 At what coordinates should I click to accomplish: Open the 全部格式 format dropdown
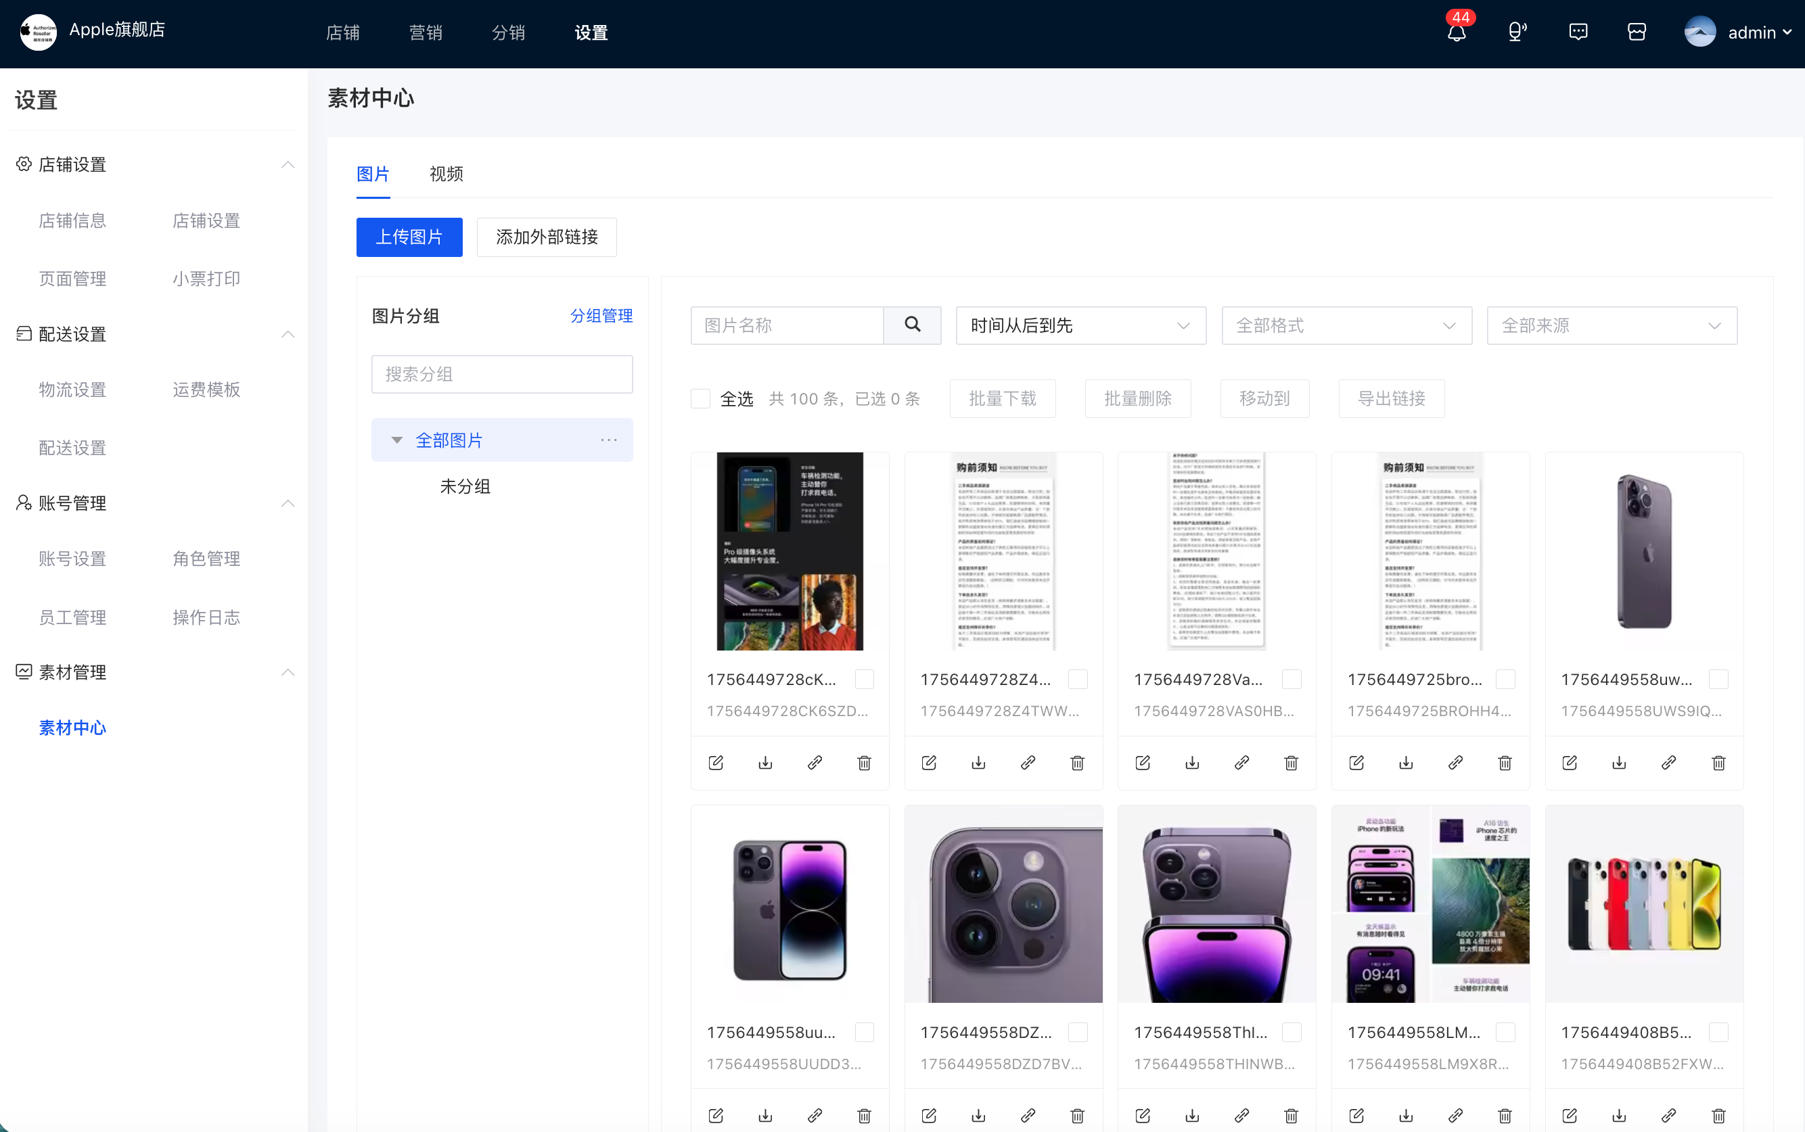click(x=1346, y=325)
